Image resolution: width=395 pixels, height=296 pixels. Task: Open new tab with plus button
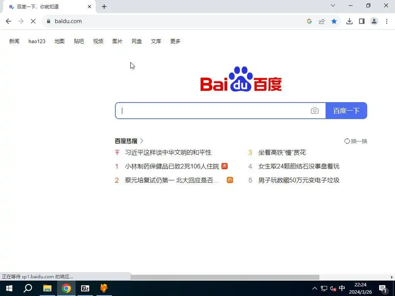104,7
